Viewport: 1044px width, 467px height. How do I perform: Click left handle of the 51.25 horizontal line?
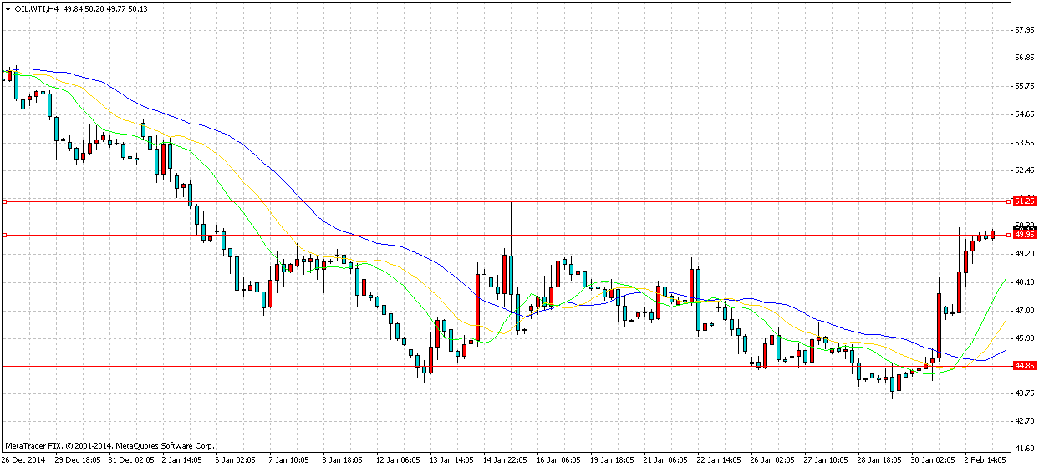4,201
